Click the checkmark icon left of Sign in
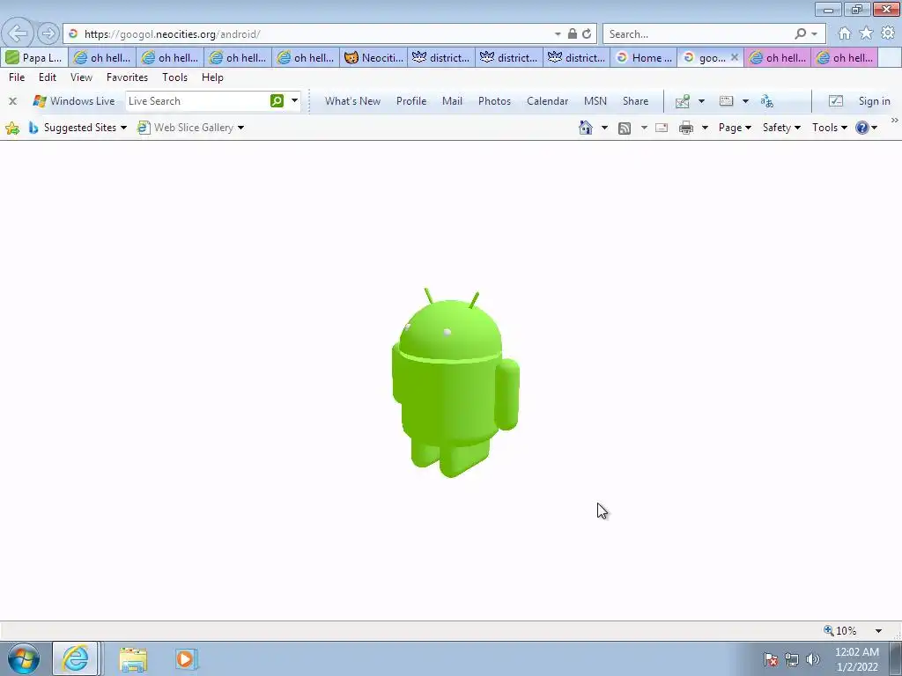Screen dimensions: 902x676 pyautogui.click(x=835, y=101)
